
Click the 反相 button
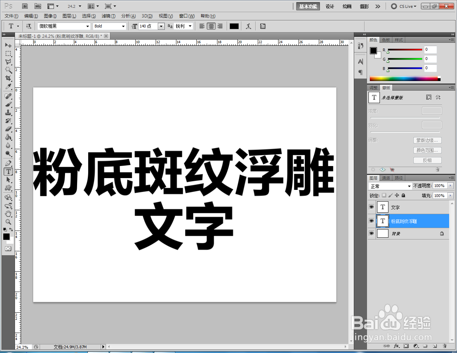(427, 160)
